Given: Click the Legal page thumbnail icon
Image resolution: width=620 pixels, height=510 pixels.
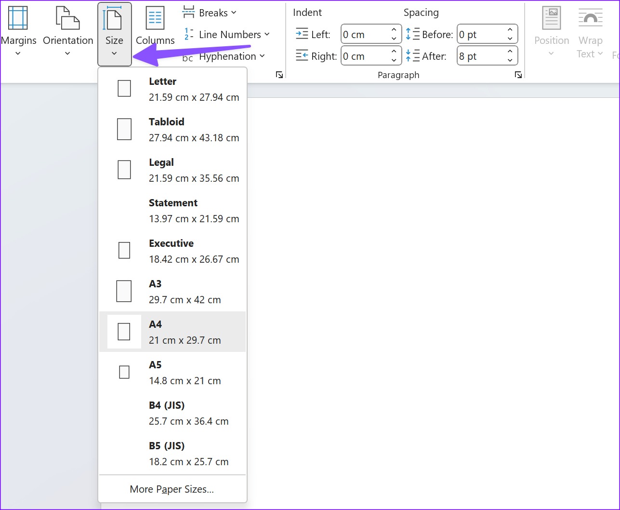Looking at the screenshot, I should (124, 170).
